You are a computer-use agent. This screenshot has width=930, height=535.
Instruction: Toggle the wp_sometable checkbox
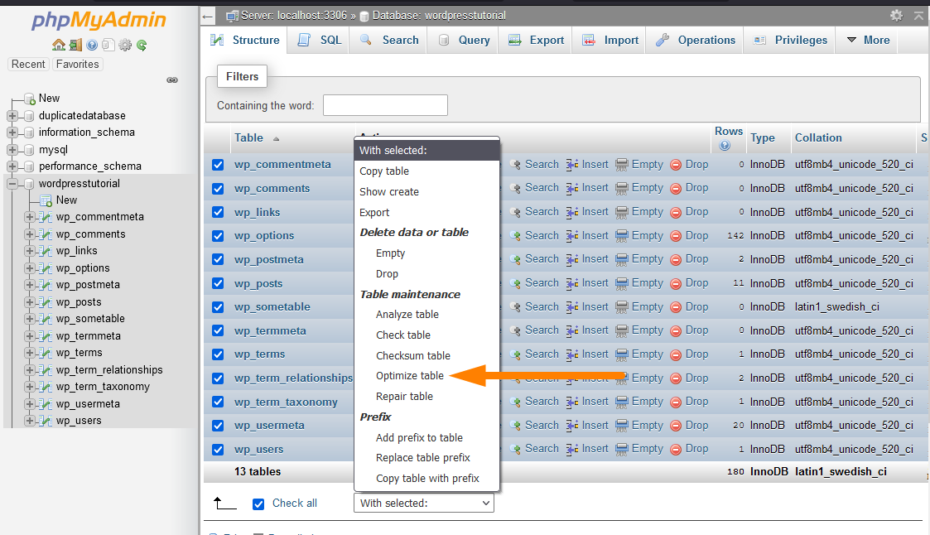pos(218,307)
